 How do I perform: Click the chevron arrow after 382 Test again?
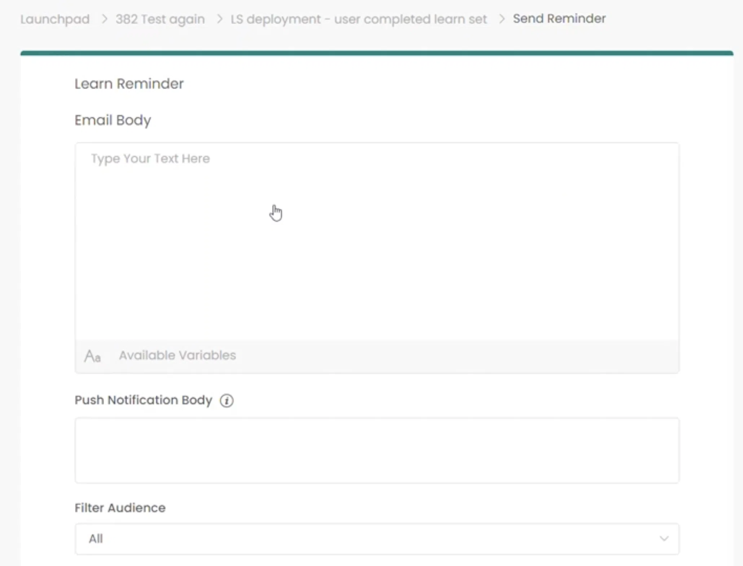219,19
